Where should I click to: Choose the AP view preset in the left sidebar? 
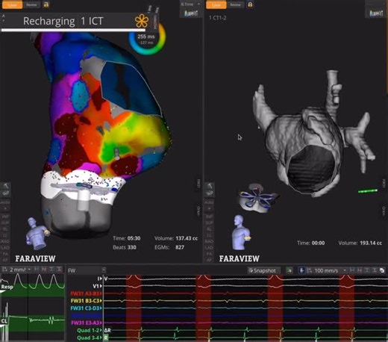coord(5,260)
